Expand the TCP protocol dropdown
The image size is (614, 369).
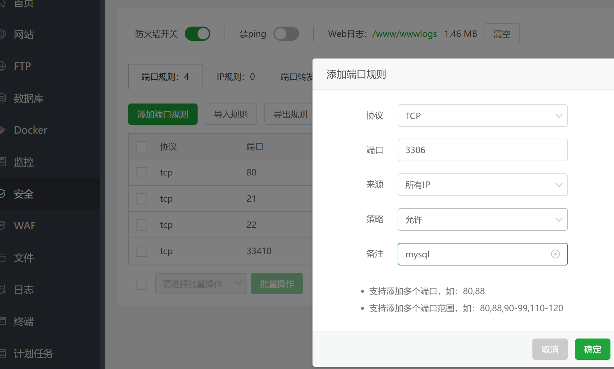point(482,116)
